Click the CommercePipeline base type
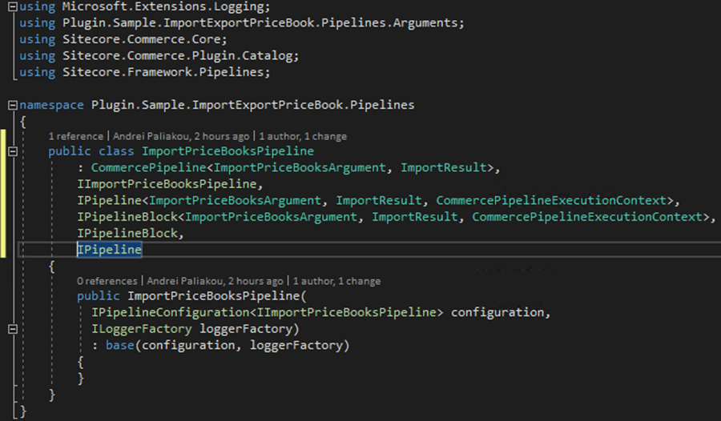This screenshot has width=721, height=421. [148, 168]
